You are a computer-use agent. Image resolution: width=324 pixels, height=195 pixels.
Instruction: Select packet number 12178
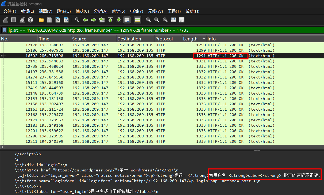(162, 45)
